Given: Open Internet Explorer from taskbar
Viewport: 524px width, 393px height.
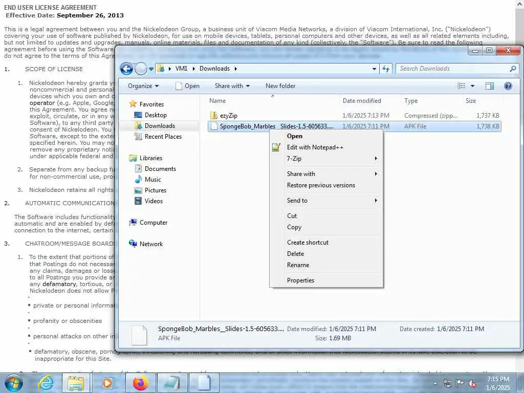Looking at the screenshot, I should (46, 383).
